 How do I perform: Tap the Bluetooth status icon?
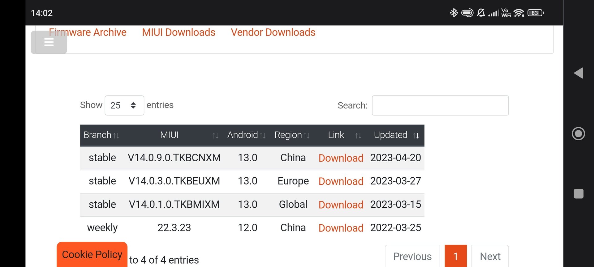tap(454, 13)
